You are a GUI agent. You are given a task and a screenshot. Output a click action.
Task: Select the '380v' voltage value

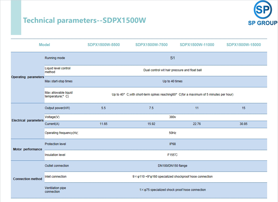(x=173, y=117)
